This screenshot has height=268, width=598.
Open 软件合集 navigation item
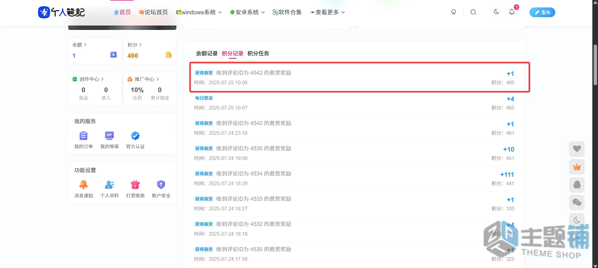click(287, 12)
